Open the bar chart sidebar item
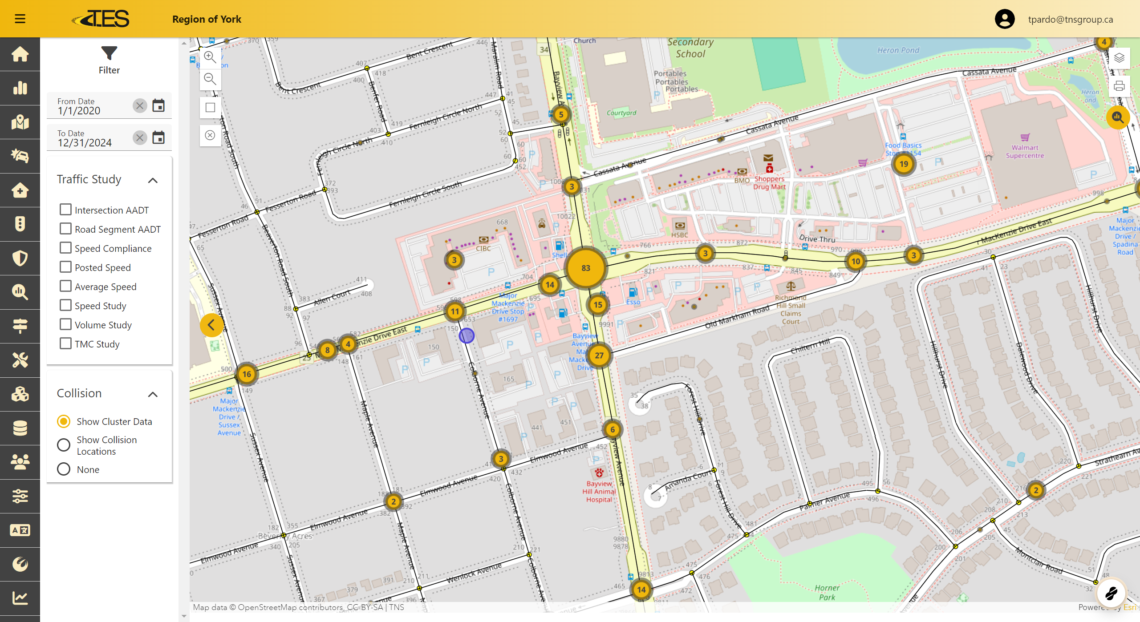 point(20,88)
